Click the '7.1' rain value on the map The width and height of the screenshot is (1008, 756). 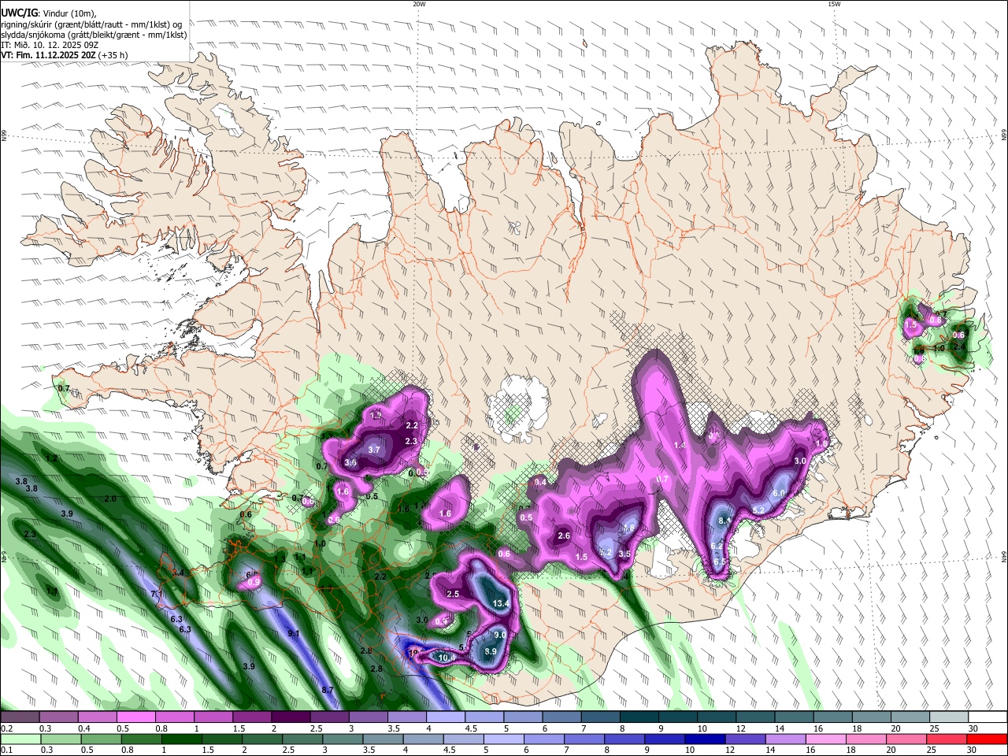[x=157, y=594]
